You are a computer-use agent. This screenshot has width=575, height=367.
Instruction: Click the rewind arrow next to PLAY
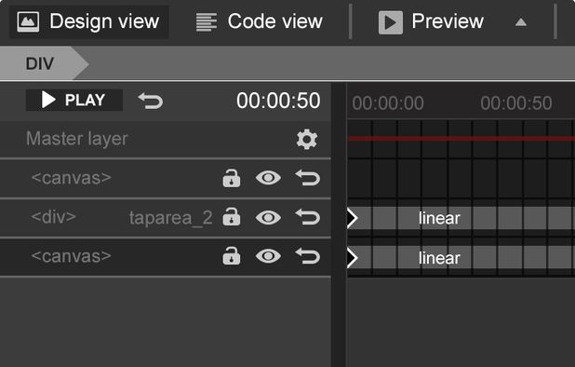pos(151,101)
